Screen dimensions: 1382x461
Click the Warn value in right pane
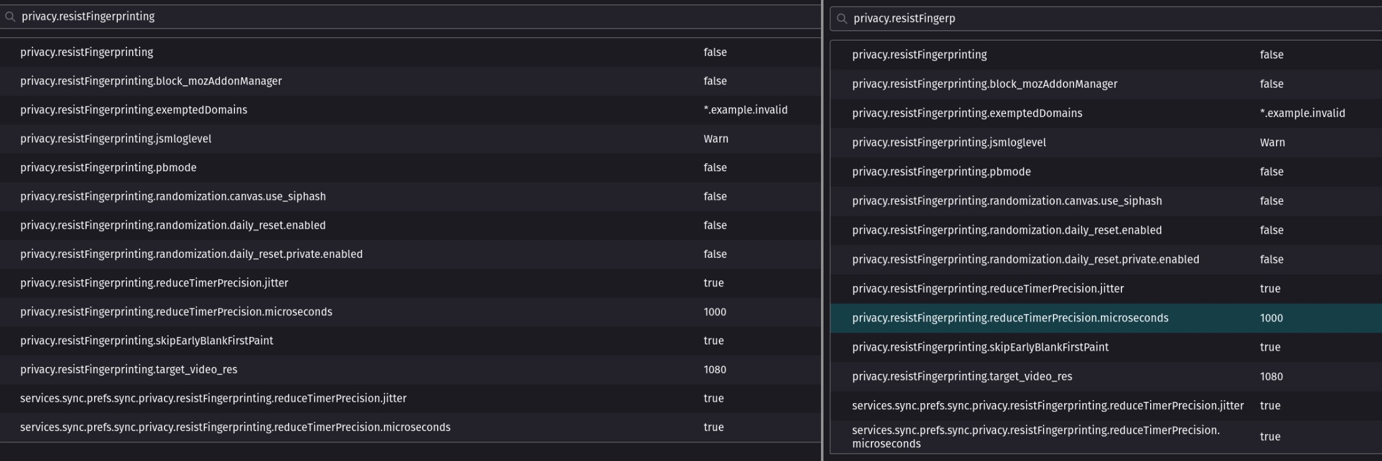[1272, 143]
